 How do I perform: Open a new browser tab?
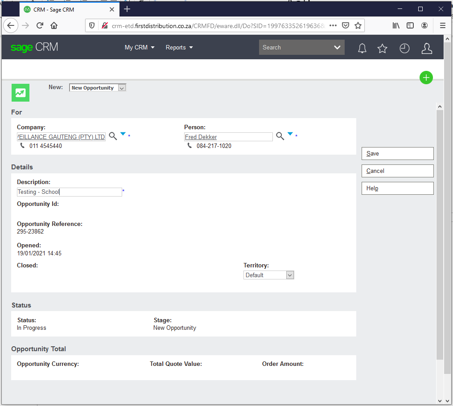coord(127,9)
